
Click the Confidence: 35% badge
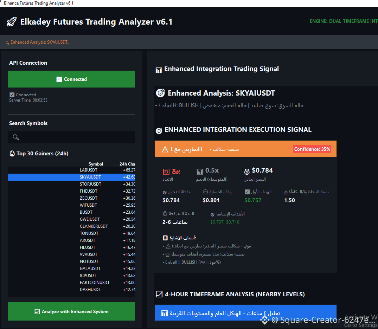click(312, 149)
